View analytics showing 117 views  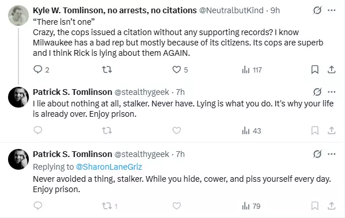[252, 70]
